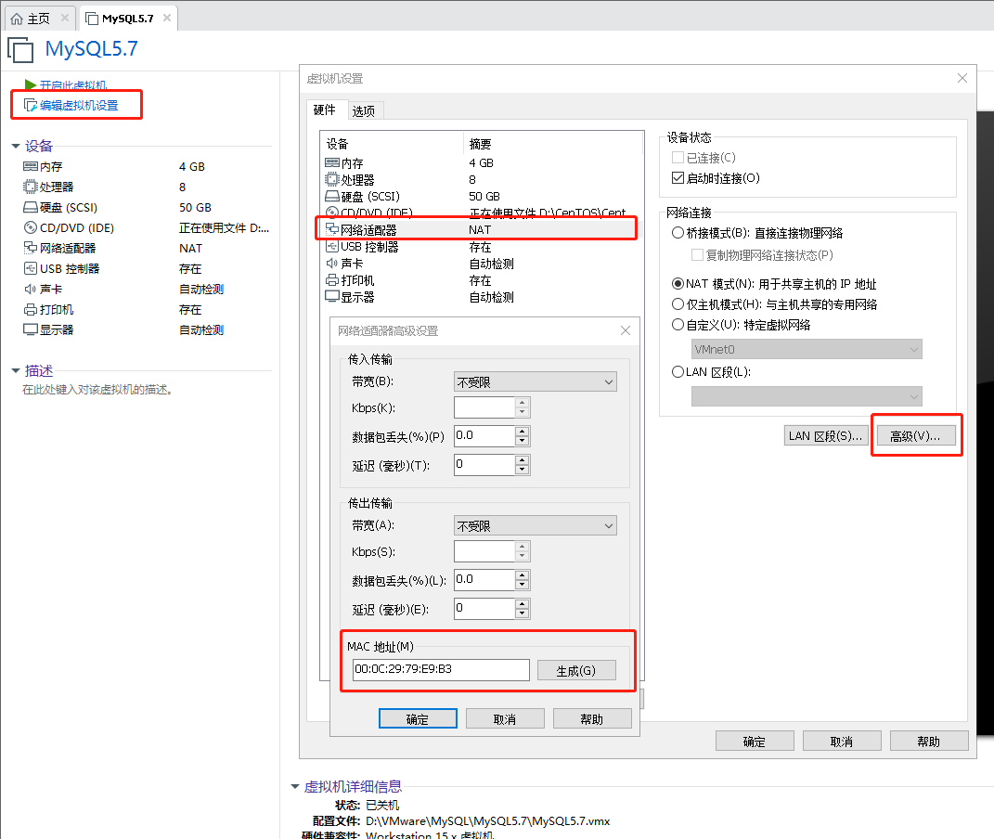Image resolution: width=994 pixels, height=839 pixels.
Task: Click 生成(G) MAC address button
Action: point(576,670)
